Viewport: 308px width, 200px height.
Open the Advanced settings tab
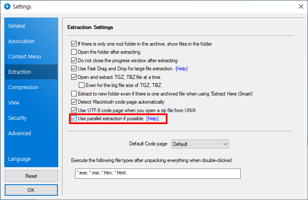point(20,133)
